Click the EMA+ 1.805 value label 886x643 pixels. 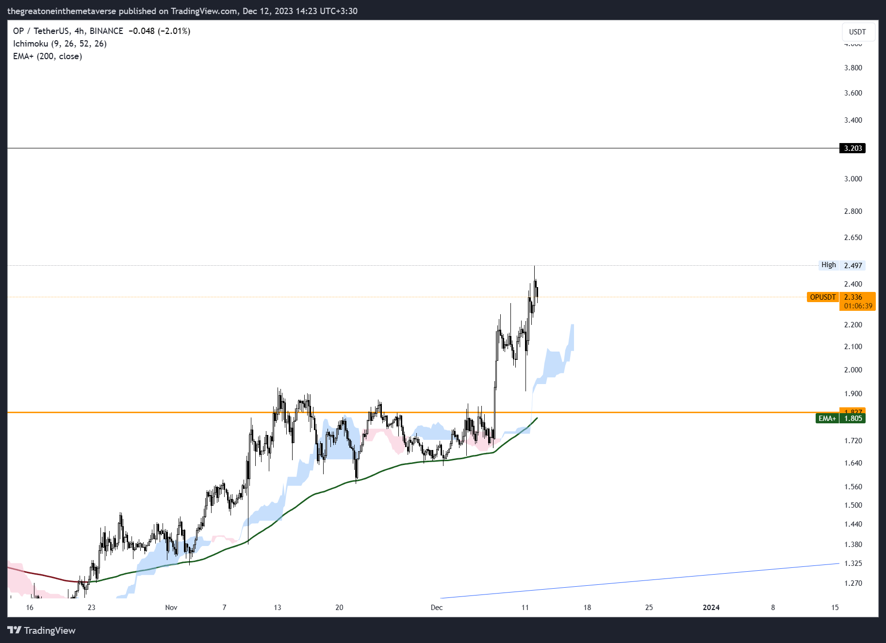840,418
